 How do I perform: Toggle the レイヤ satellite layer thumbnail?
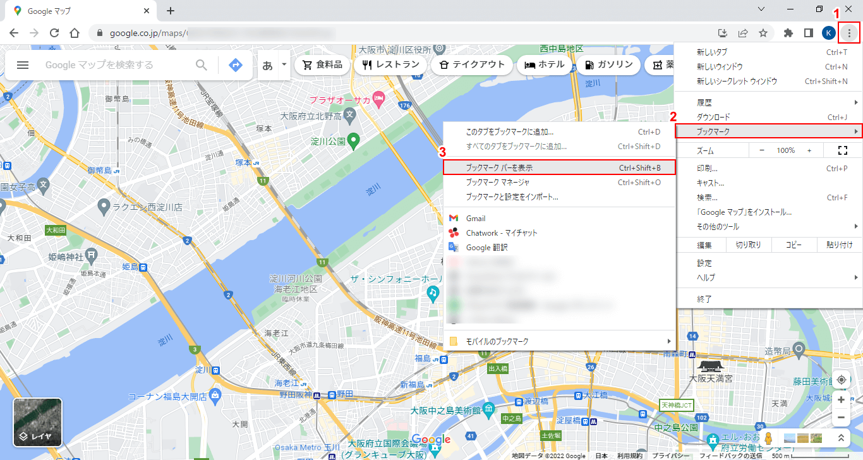(38, 422)
